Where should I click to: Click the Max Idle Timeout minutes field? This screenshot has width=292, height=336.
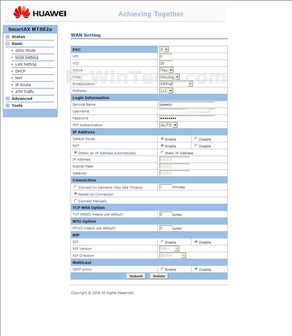166,187
